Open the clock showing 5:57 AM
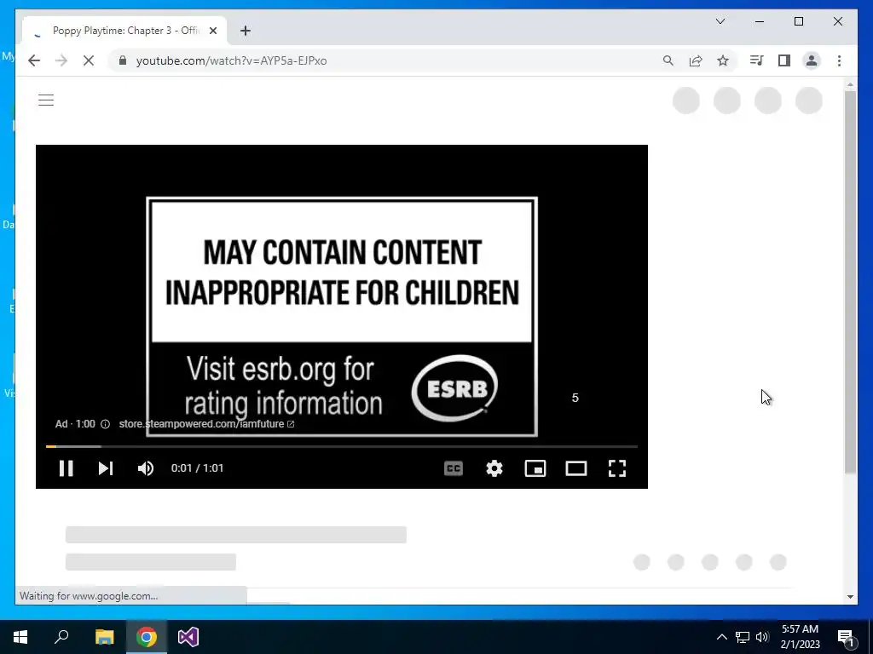Image resolution: width=873 pixels, height=654 pixels. point(800,637)
